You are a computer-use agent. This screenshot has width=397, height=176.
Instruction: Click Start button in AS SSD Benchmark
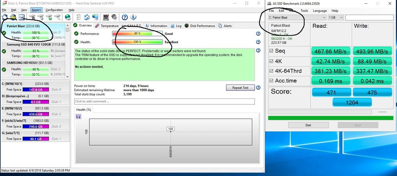pyautogui.click(x=308, y=125)
